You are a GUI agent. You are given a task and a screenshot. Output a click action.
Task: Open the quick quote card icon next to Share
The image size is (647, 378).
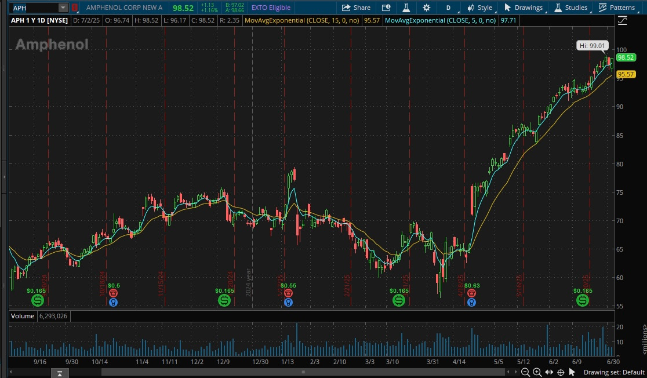pos(386,8)
